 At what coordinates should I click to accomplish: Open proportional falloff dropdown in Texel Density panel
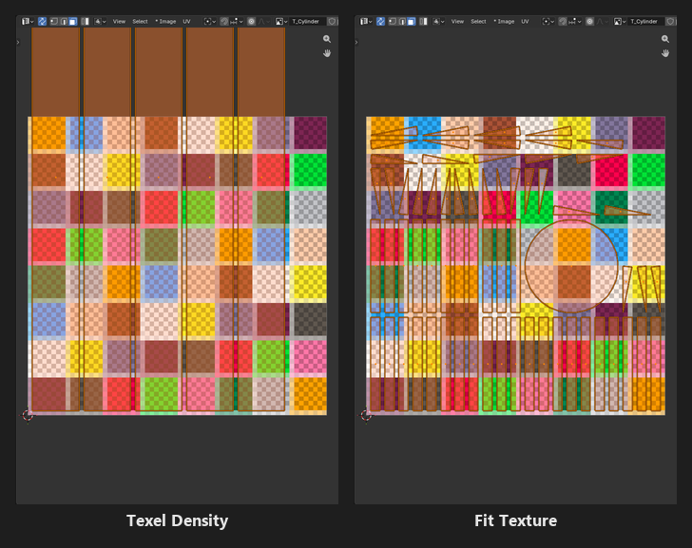click(263, 21)
